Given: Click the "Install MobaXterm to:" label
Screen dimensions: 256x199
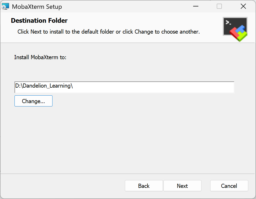Looking at the screenshot, I should tap(40, 57).
